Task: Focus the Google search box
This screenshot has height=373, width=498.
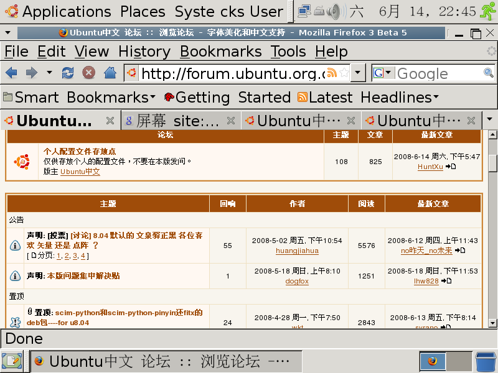Action: [439, 73]
